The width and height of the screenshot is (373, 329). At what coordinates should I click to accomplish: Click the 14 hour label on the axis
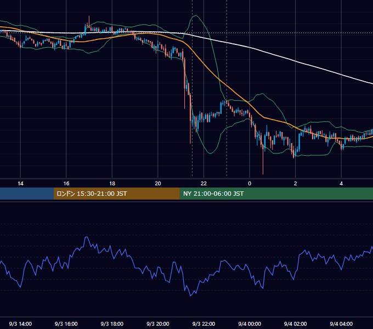point(20,184)
